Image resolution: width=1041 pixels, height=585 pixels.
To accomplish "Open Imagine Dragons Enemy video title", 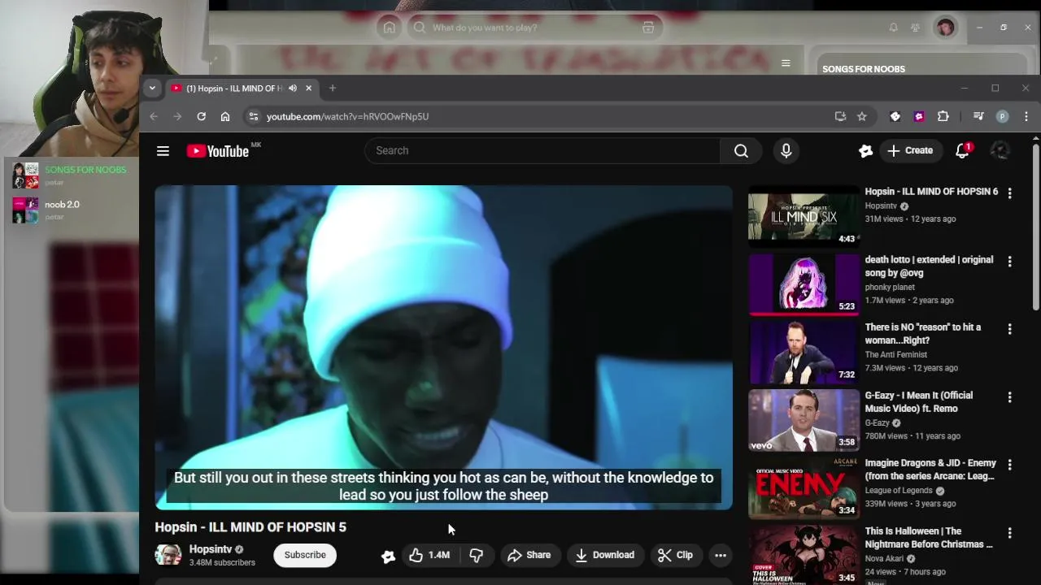I will 930,470.
